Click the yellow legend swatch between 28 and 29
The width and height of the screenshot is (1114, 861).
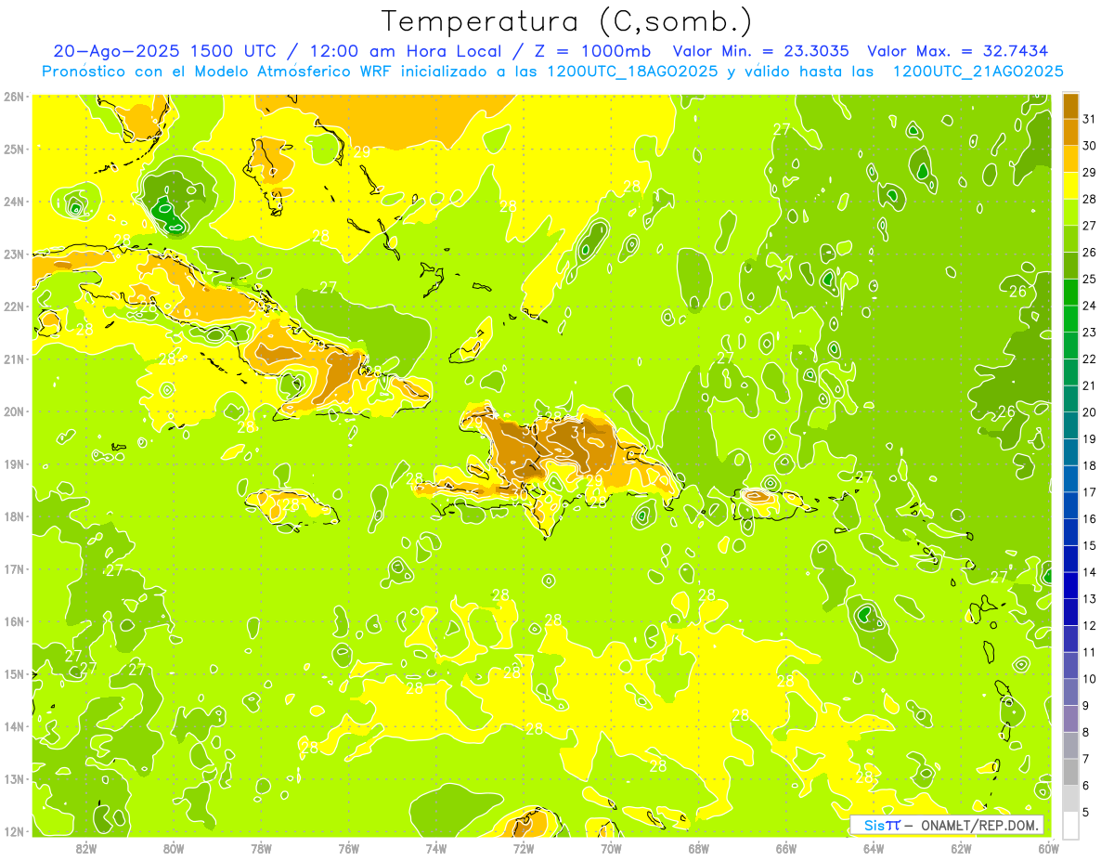1070,185
